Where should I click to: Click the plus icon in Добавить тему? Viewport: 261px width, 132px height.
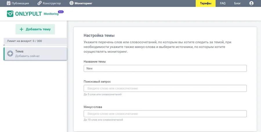pyautogui.click(x=21, y=29)
